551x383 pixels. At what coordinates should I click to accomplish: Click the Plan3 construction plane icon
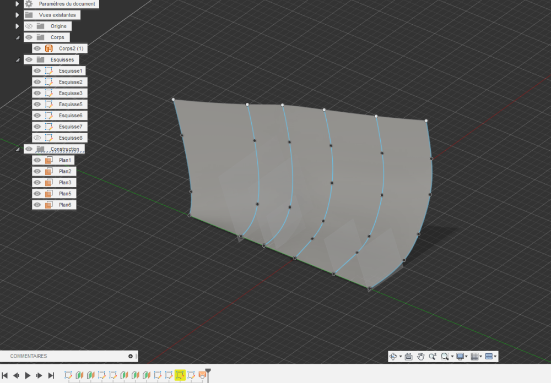coord(49,183)
